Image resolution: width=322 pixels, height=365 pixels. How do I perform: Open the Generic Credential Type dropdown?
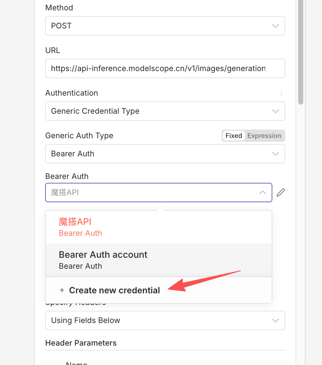pos(158,111)
